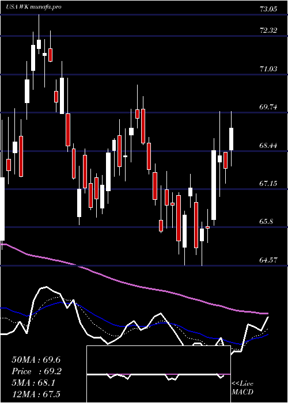The height and width of the screenshot is (403, 288).
Task: Click the 67.15 price level label
Action: point(268,184)
